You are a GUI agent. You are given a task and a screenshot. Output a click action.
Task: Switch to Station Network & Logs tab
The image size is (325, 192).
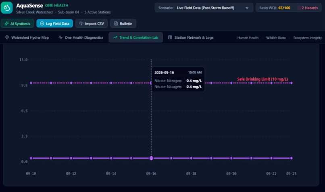tap(191, 38)
